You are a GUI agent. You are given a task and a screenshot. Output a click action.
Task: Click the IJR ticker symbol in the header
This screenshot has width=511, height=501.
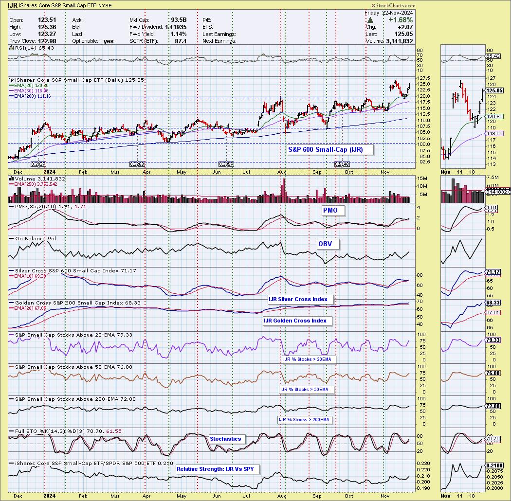click(13, 5)
